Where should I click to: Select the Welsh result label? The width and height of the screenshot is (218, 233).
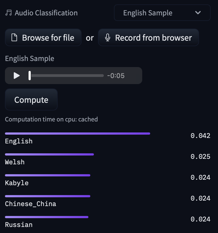click(x=15, y=162)
